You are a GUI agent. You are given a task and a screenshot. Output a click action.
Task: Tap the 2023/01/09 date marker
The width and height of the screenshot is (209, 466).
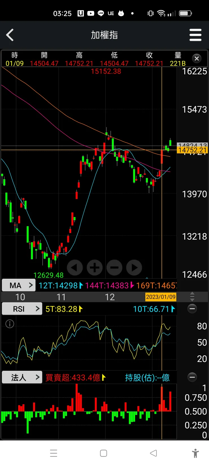[x=161, y=297]
